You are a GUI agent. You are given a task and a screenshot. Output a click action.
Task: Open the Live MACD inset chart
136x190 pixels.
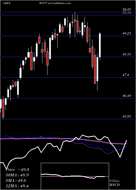tap(75, 176)
